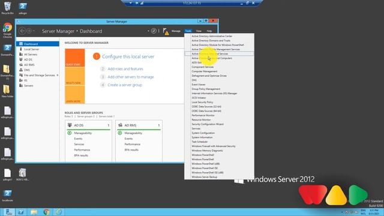
Task: Click the All Servers sidebar icon
Action: point(21,55)
